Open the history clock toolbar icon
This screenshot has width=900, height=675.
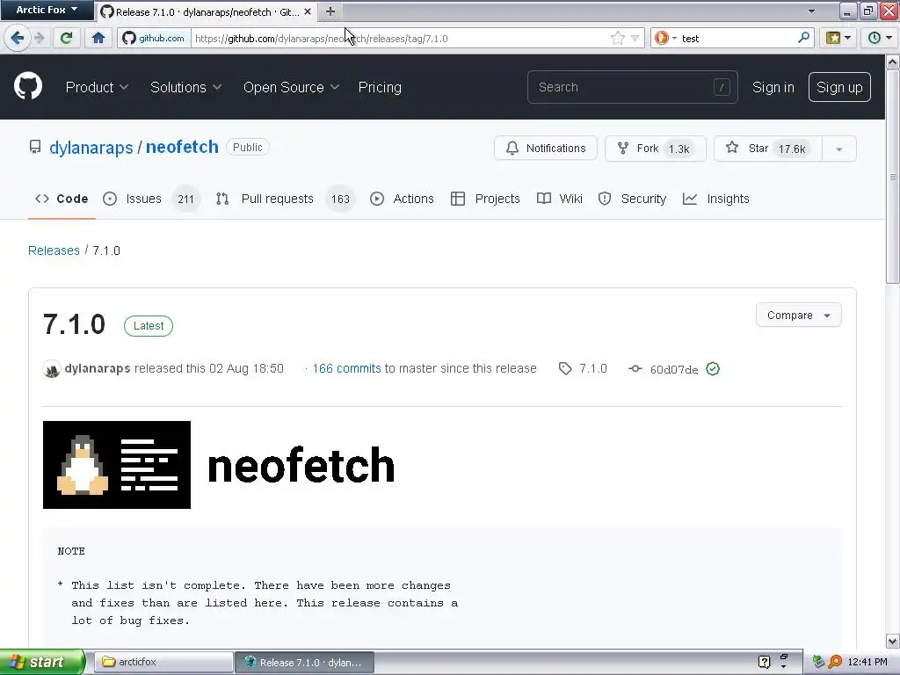pos(879,39)
